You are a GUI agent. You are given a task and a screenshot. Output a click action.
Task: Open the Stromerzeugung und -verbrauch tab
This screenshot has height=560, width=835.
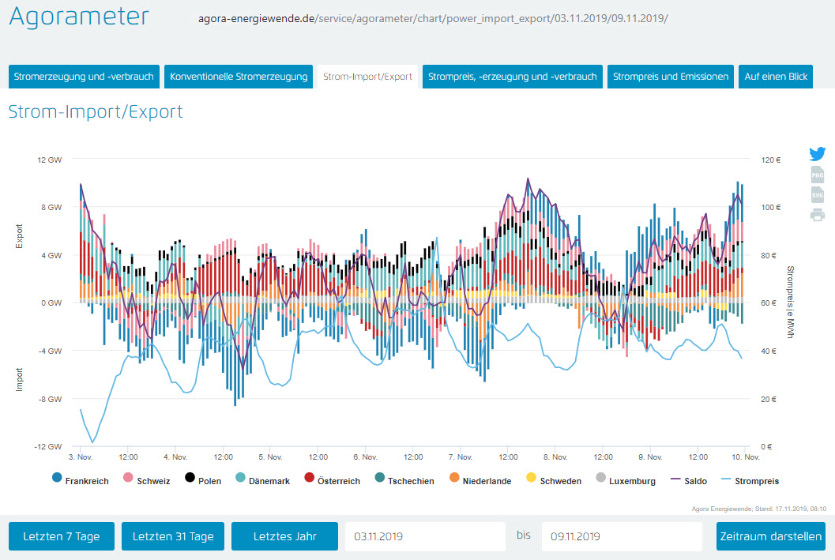[85, 77]
